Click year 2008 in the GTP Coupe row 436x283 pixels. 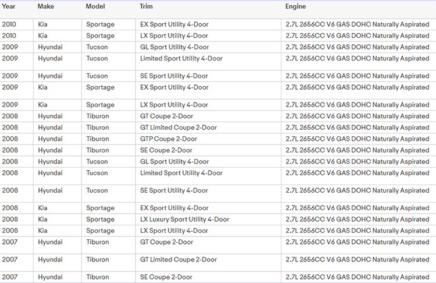pyautogui.click(x=10, y=139)
